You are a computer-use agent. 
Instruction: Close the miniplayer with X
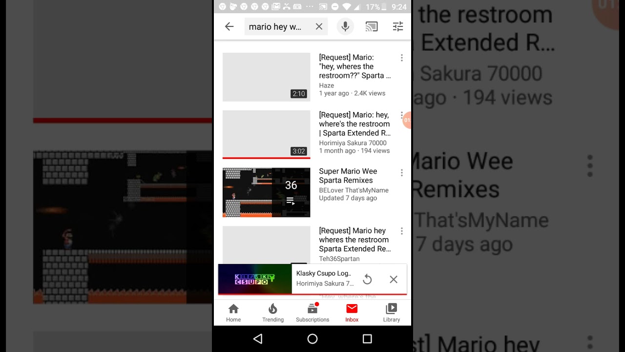coord(394,279)
